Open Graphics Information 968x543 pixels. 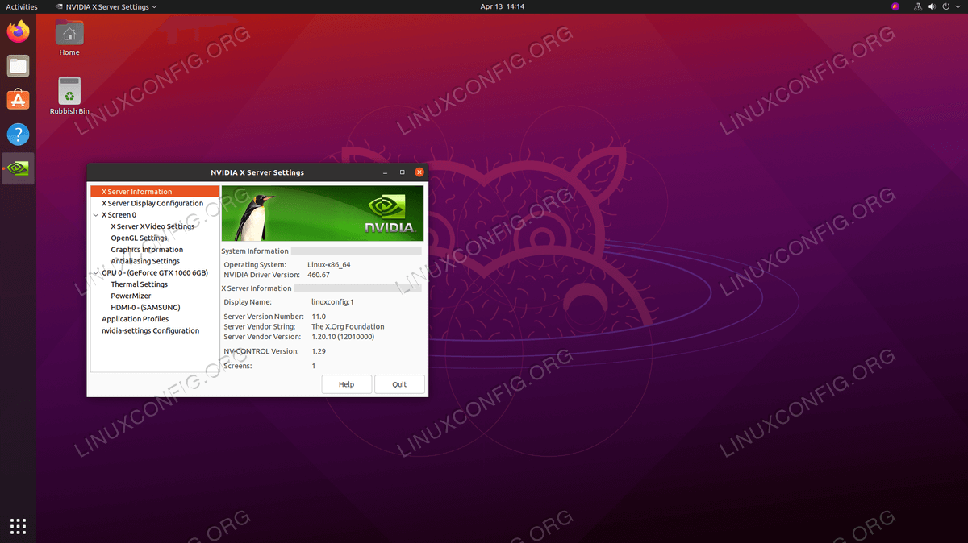pos(147,250)
